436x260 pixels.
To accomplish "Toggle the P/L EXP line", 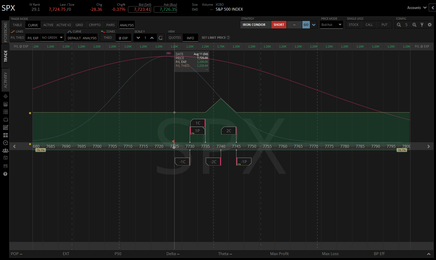I will (x=33, y=38).
